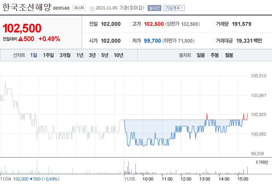Click the stock name 한국조선해양
272x186 pixels.
point(27,7)
